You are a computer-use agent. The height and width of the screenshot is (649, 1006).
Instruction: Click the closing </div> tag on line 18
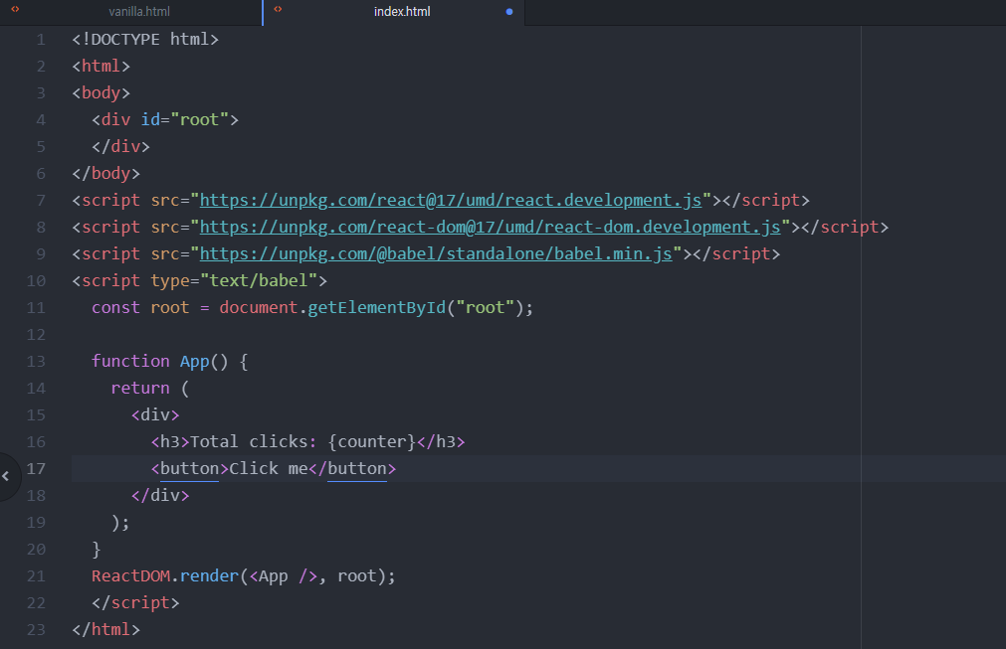160,496
